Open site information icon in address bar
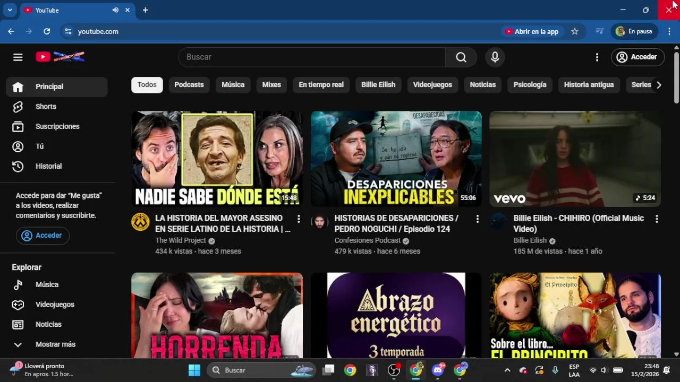 [x=68, y=31]
